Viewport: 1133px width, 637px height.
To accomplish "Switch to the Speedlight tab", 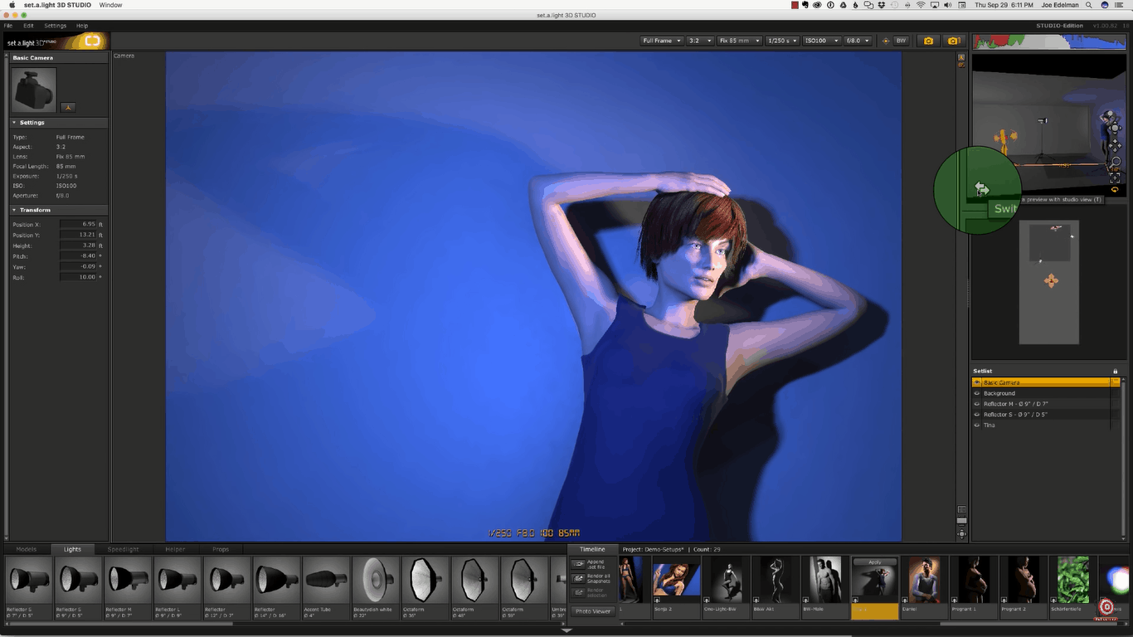I will (x=121, y=548).
